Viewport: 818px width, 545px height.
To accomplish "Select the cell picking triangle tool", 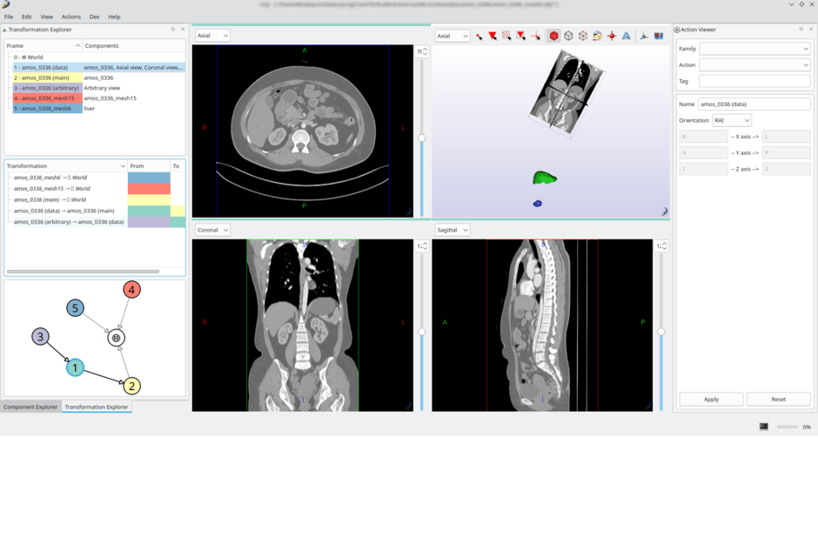I will coord(493,36).
